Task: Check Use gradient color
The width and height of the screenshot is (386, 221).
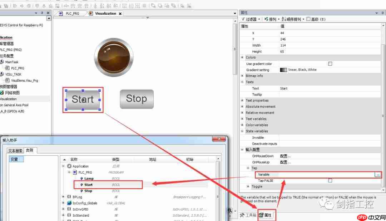Action: pos(330,63)
